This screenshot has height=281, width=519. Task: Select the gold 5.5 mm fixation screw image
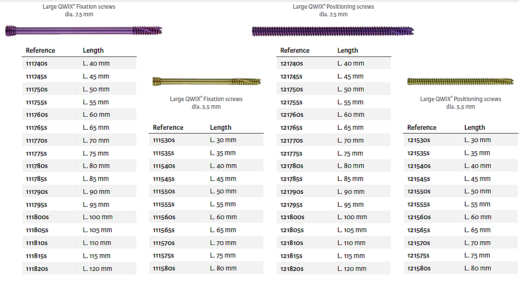point(206,82)
